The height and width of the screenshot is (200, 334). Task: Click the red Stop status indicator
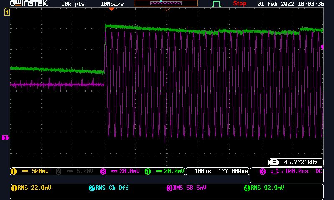click(x=240, y=4)
